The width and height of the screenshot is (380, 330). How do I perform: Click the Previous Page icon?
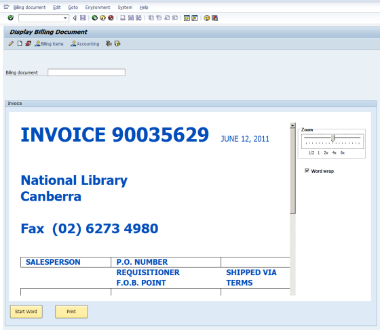point(159,18)
